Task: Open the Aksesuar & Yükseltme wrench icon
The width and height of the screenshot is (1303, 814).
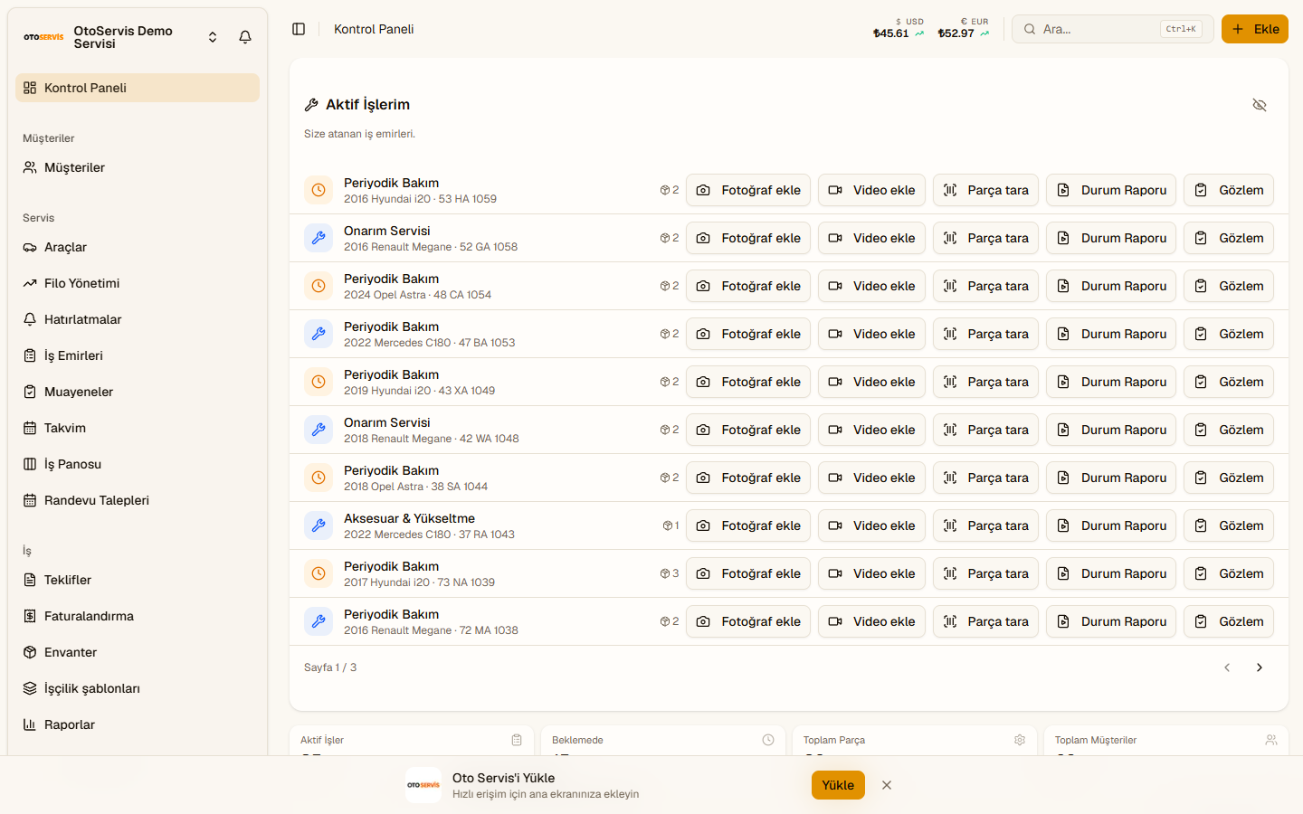Action: pos(319,525)
